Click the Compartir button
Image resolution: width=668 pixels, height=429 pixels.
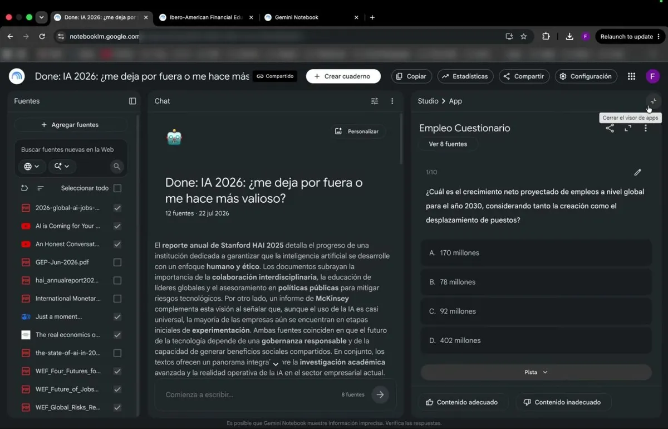524,76
